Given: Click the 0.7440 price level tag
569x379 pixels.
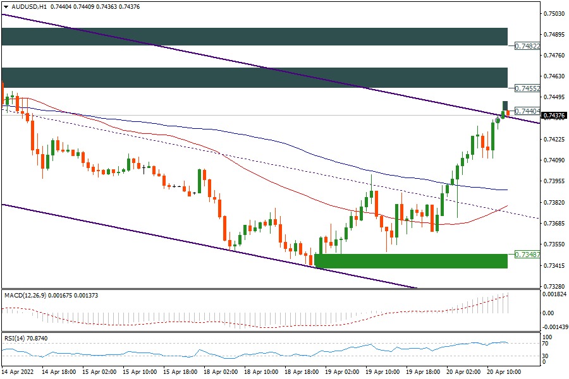Looking at the screenshot, I should [x=526, y=111].
